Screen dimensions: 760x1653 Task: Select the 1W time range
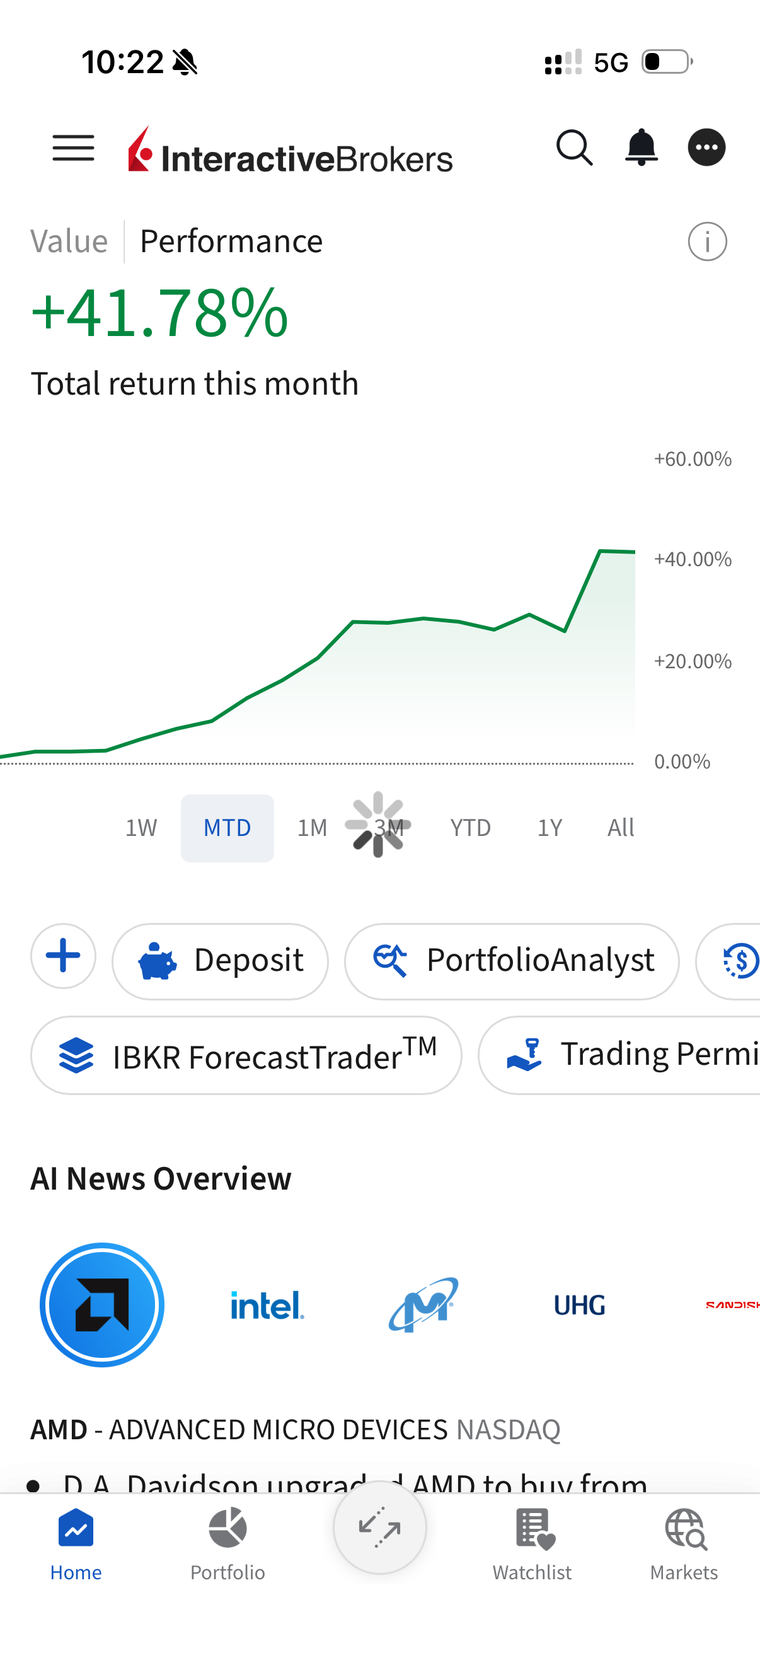pyautogui.click(x=141, y=828)
